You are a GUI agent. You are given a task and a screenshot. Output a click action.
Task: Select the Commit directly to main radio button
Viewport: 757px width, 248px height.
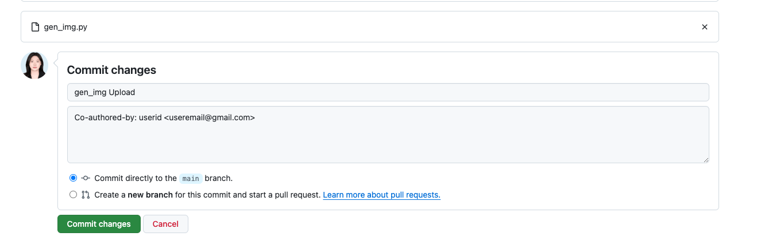(x=73, y=178)
